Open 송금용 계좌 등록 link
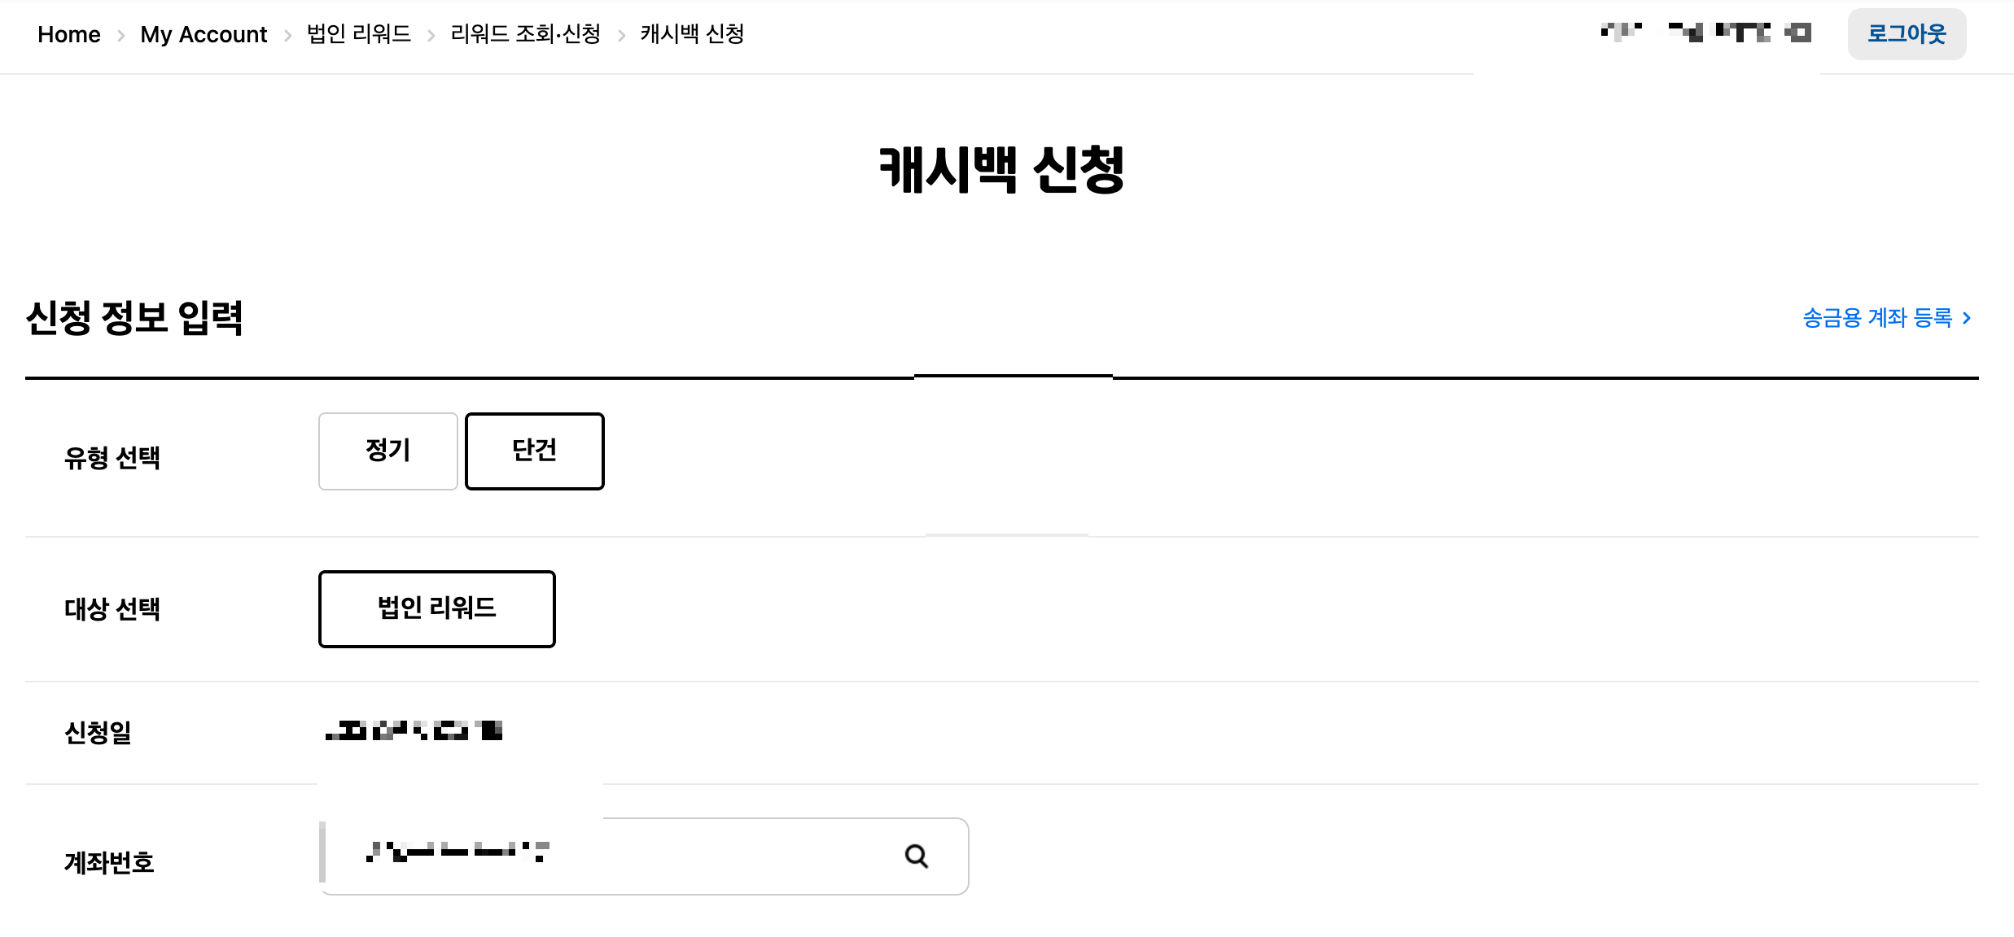The height and width of the screenshot is (937, 2014). point(1877,318)
